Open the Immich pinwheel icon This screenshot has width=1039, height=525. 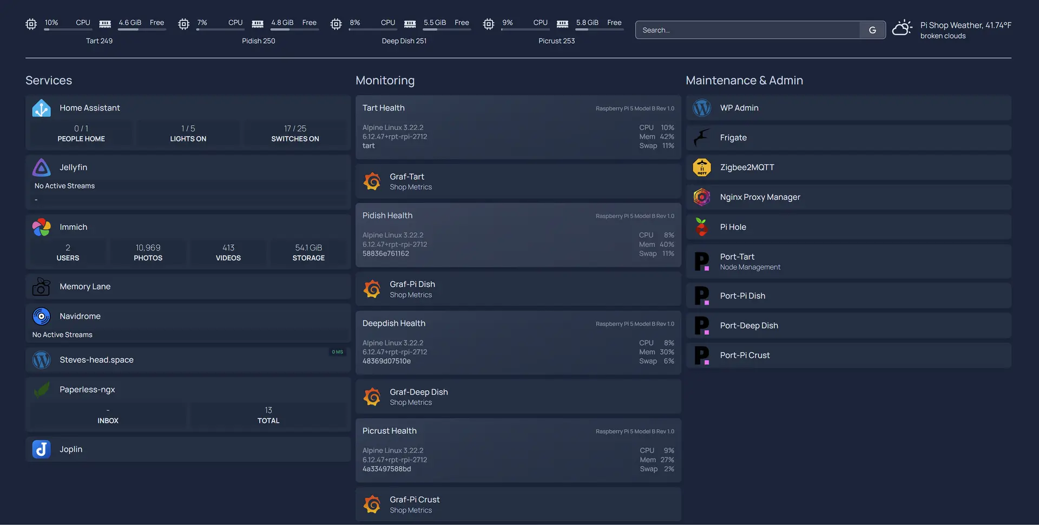tap(41, 227)
